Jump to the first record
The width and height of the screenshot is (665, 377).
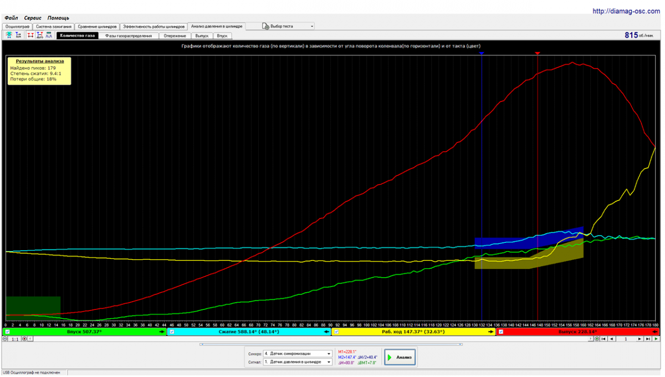603,339
